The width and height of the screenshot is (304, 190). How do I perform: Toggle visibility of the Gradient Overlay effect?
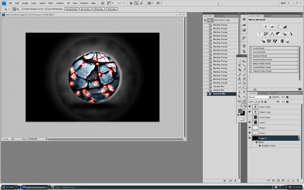click(x=260, y=146)
